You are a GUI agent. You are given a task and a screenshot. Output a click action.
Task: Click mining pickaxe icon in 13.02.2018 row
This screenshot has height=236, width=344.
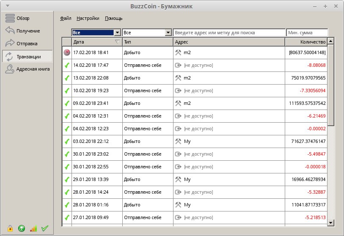coord(178,78)
